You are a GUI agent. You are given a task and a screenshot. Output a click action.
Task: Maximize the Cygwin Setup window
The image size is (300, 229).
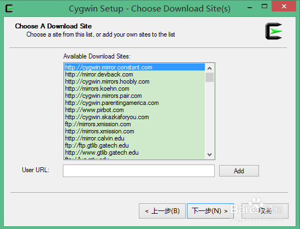[264, 7]
